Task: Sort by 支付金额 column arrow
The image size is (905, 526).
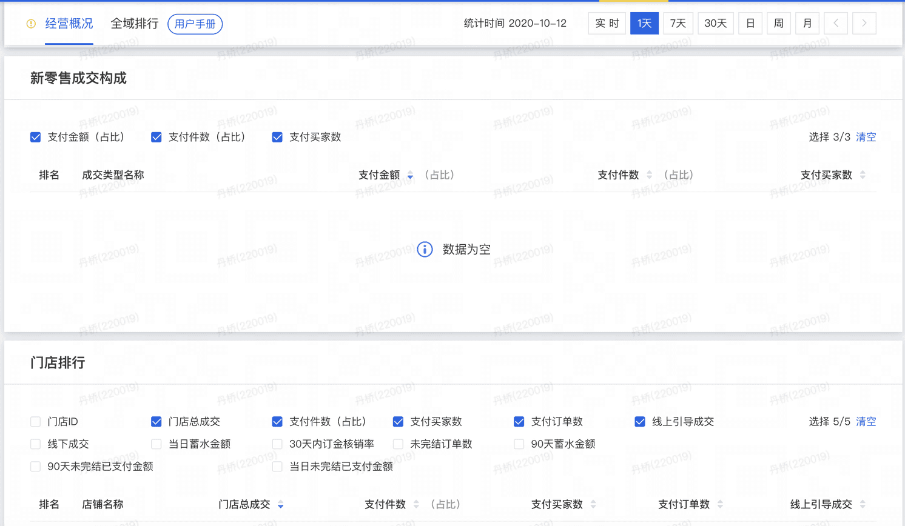Action: coord(410,175)
